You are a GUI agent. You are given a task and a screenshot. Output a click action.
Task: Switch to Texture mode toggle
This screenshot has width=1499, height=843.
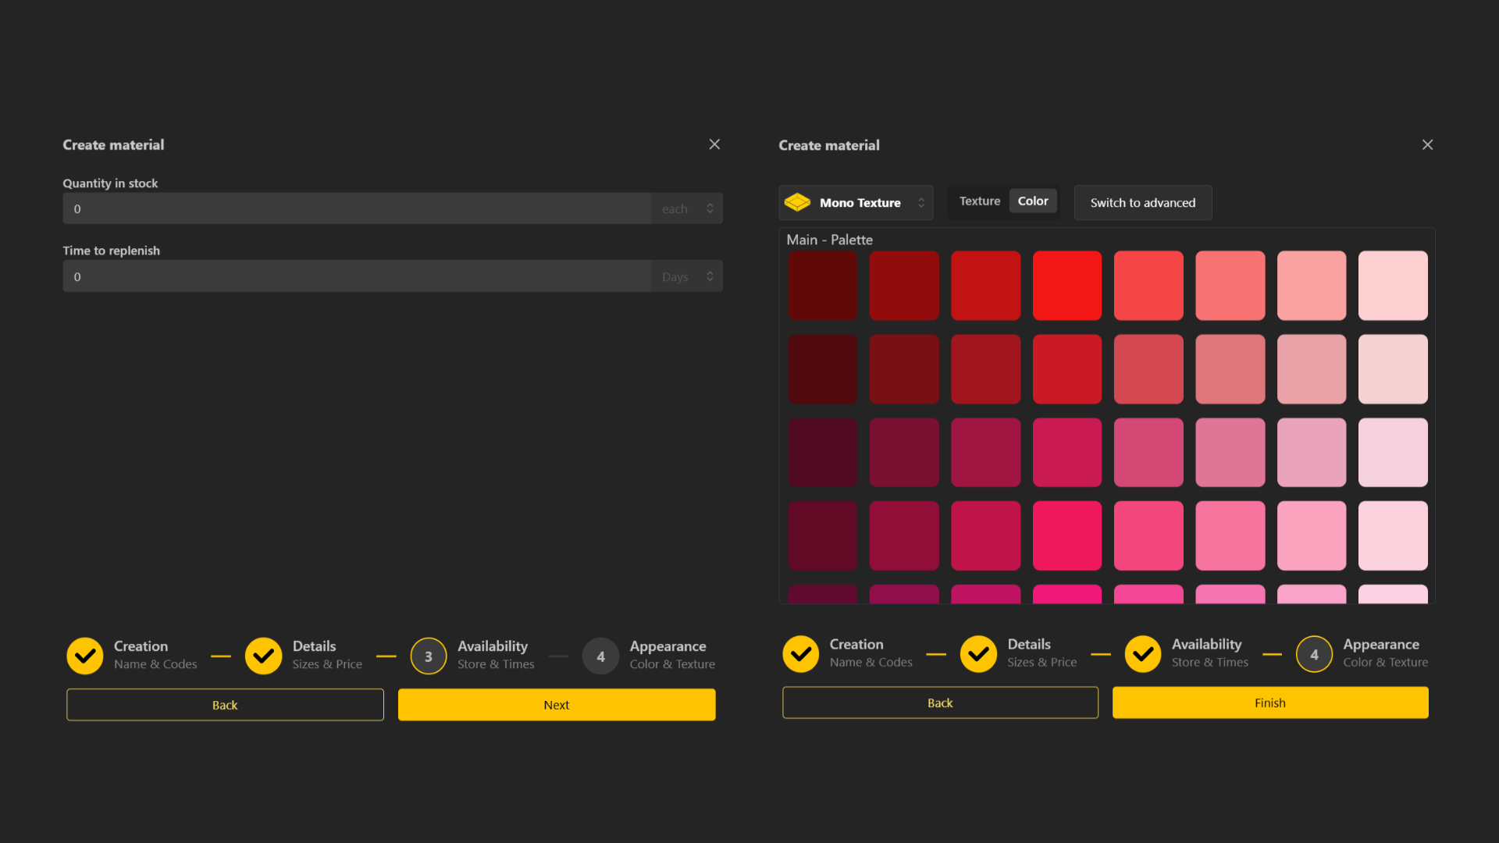(x=979, y=201)
